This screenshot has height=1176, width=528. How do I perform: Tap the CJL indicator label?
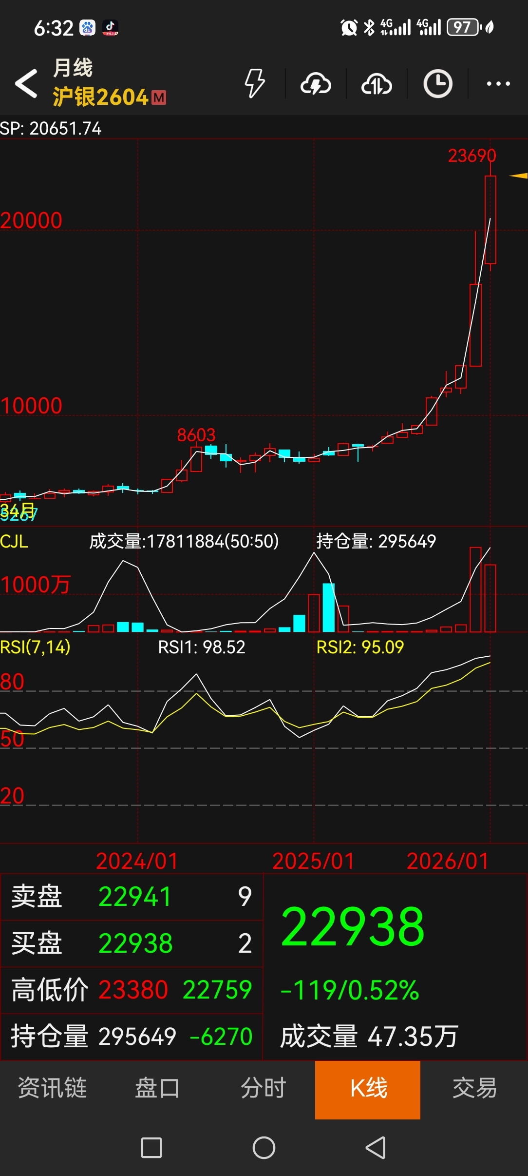coord(14,541)
